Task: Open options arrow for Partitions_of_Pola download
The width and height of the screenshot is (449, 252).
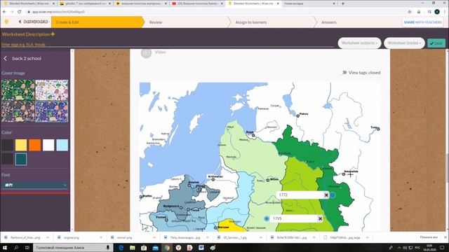Action: pyautogui.click(x=48, y=237)
